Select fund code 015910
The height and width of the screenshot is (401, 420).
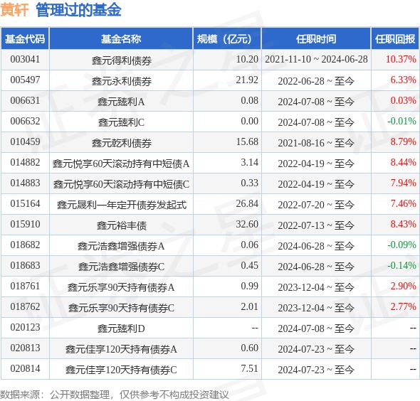(x=25, y=224)
